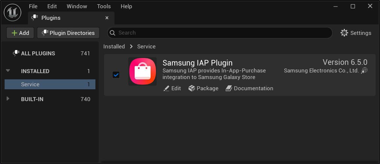Click the Package box icon
This screenshot has height=164, width=380.
(192, 88)
